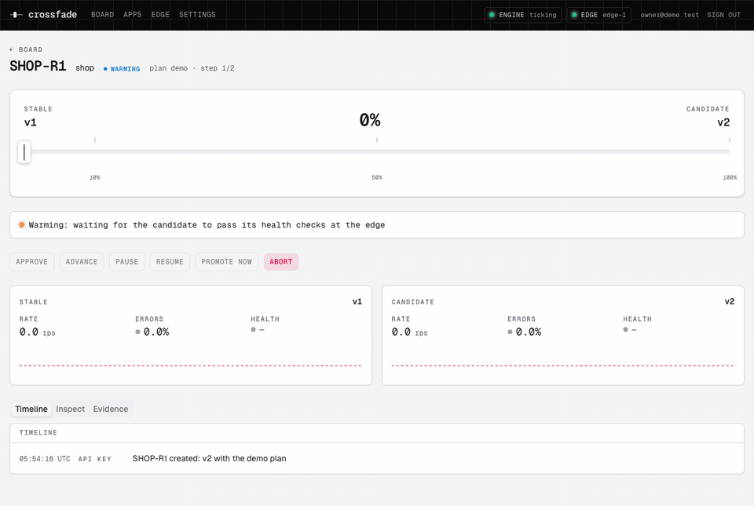754x506 pixels.
Task: Click the Candidate card's 0.0 rps rate value
Action: (409, 332)
